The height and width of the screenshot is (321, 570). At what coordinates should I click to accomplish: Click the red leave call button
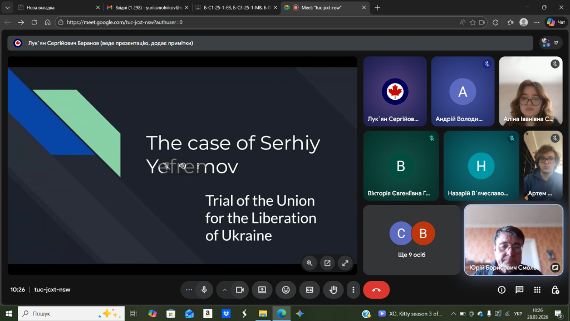tap(376, 290)
